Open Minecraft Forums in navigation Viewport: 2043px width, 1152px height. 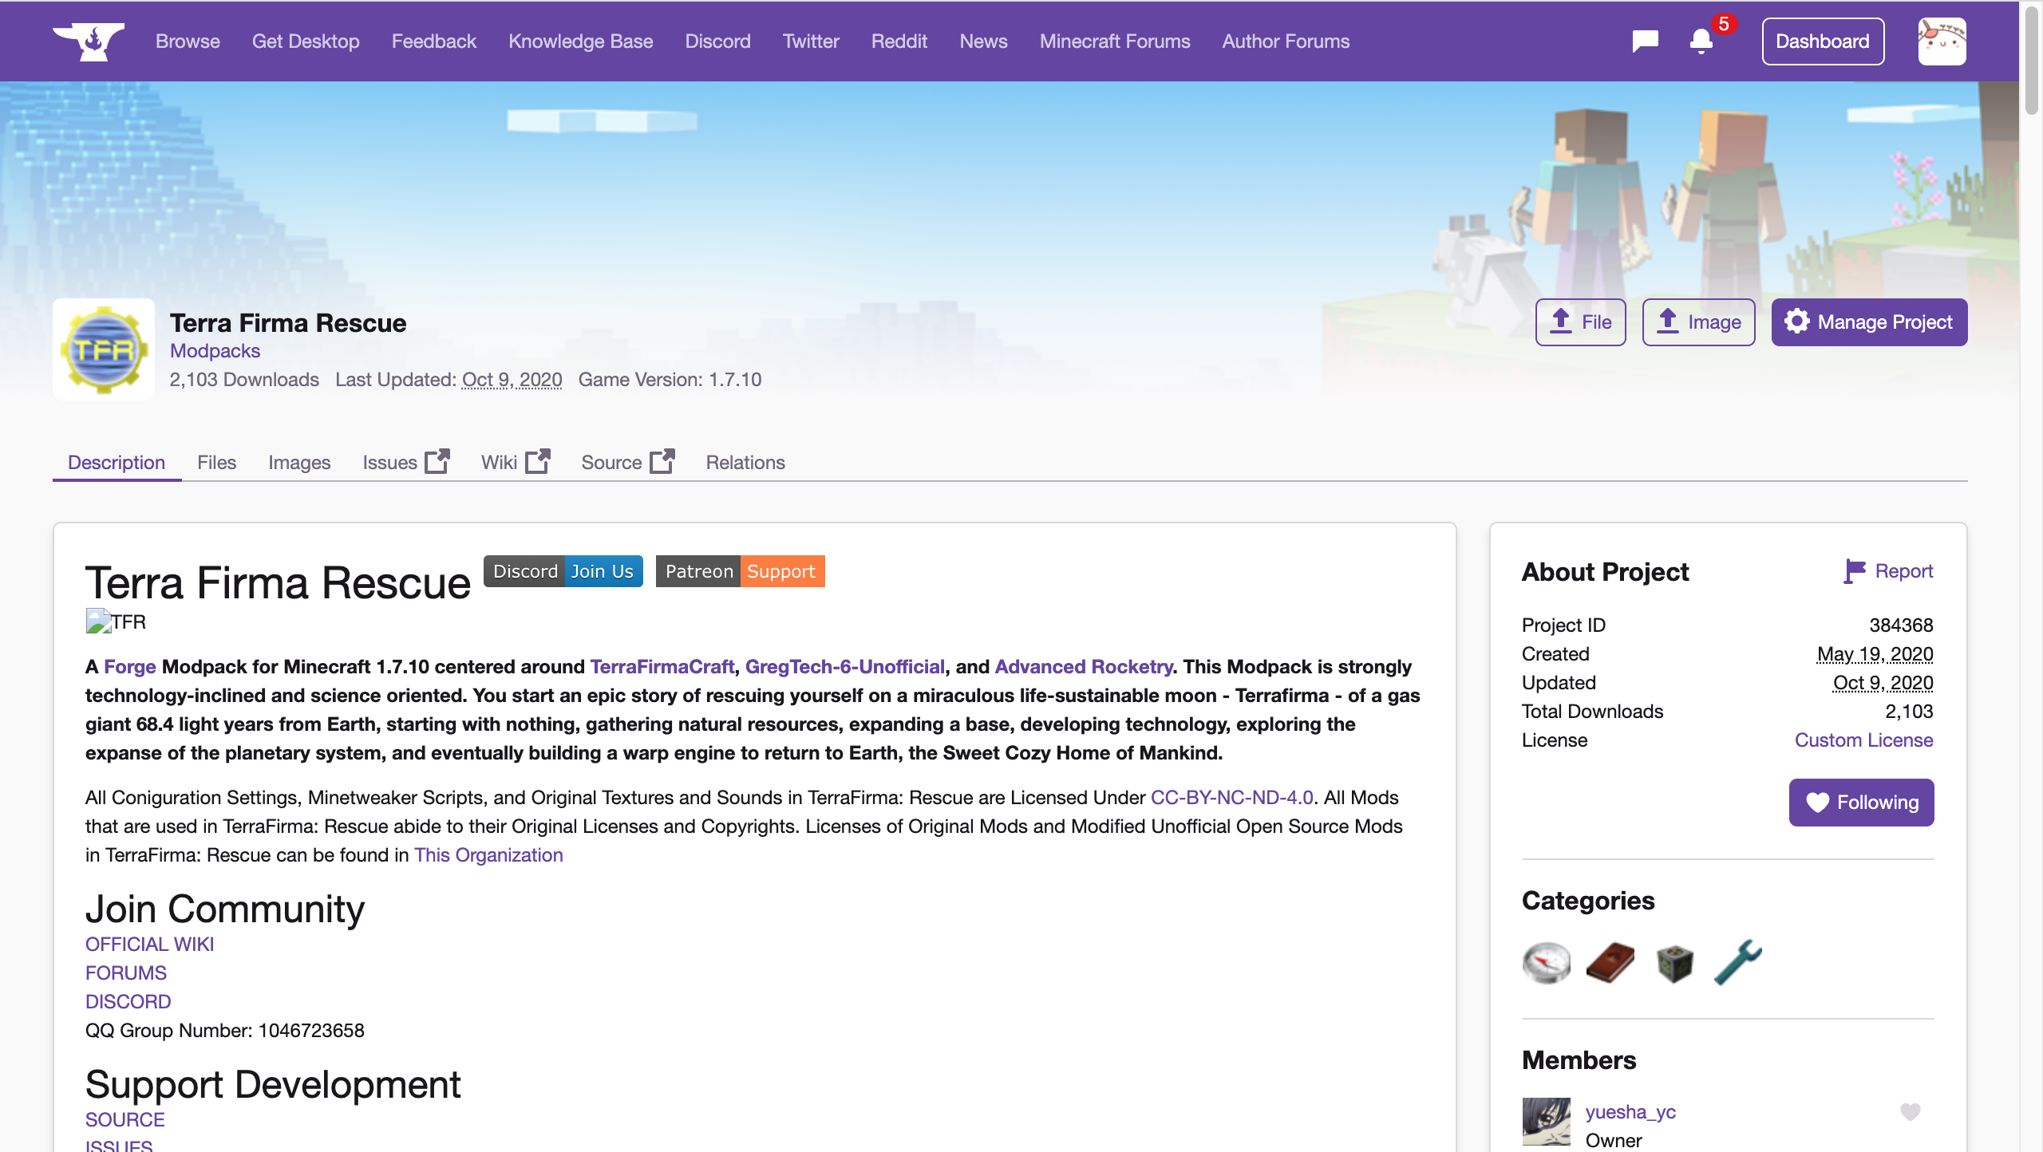[x=1115, y=41]
